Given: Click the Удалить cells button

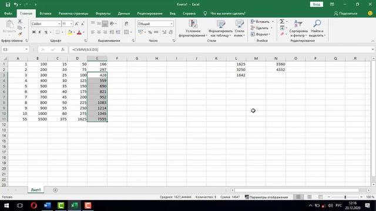Looking at the screenshot, I should [x=260, y=28].
